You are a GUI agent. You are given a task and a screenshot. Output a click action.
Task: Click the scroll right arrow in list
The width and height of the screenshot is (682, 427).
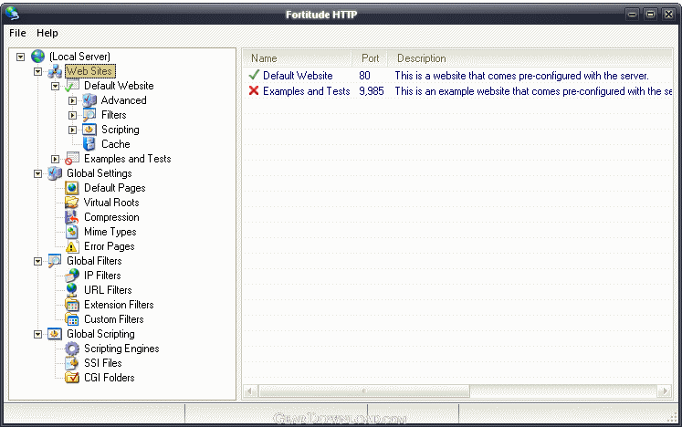[x=665, y=391]
